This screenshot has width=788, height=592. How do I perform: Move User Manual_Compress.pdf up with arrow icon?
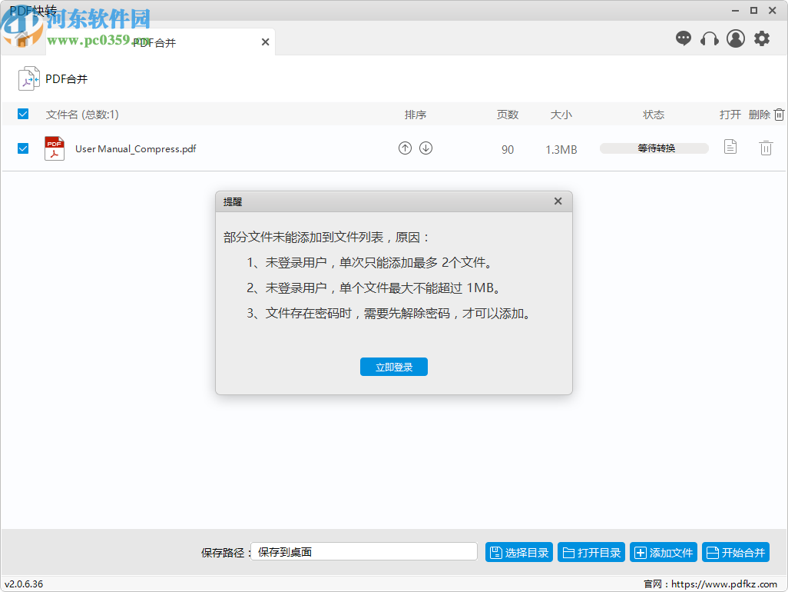(405, 148)
